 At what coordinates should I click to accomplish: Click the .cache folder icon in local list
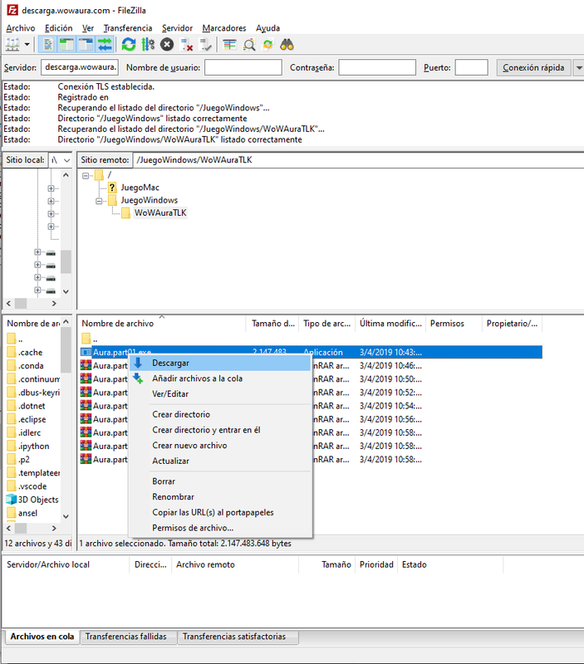pos(12,352)
